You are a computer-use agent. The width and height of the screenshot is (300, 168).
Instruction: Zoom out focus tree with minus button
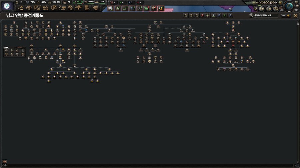tap(283, 15)
